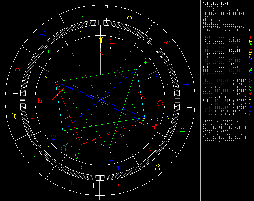Select the yellow Saturn glyph in chart
Viewport: 254px width, 201px height.
pyautogui.click(x=44, y=78)
